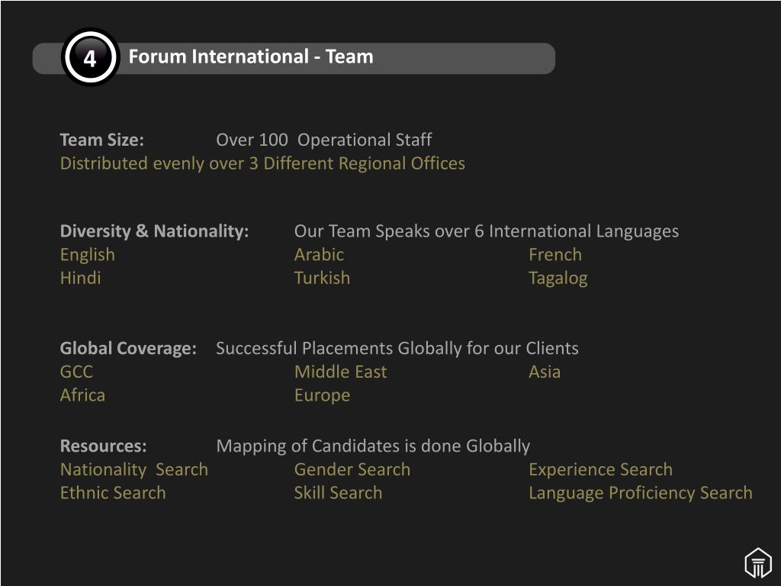The width and height of the screenshot is (781, 586).
Task: Click 'Language Proficiency Search' text
Action: (641, 494)
